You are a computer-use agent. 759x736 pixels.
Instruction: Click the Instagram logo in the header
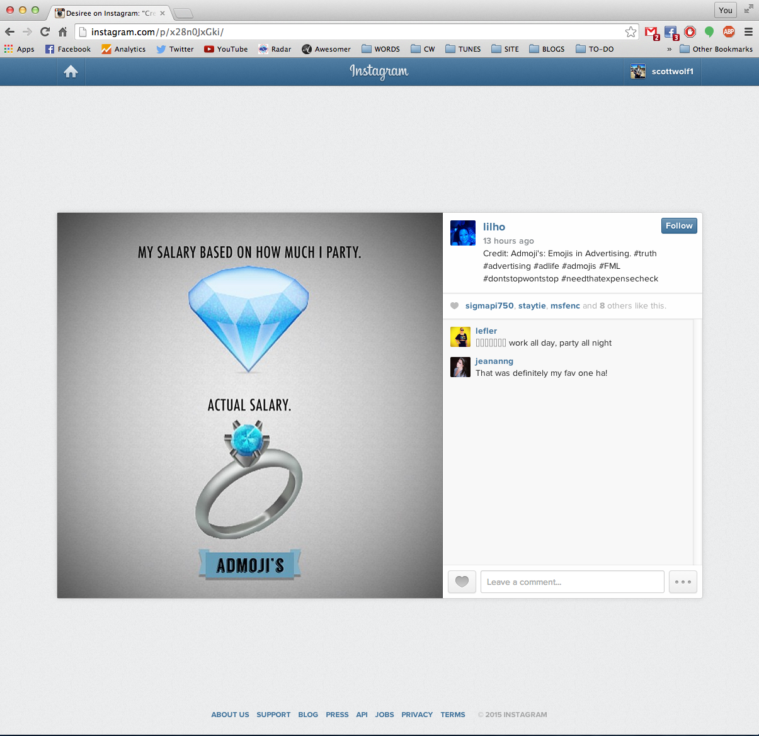tap(379, 71)
